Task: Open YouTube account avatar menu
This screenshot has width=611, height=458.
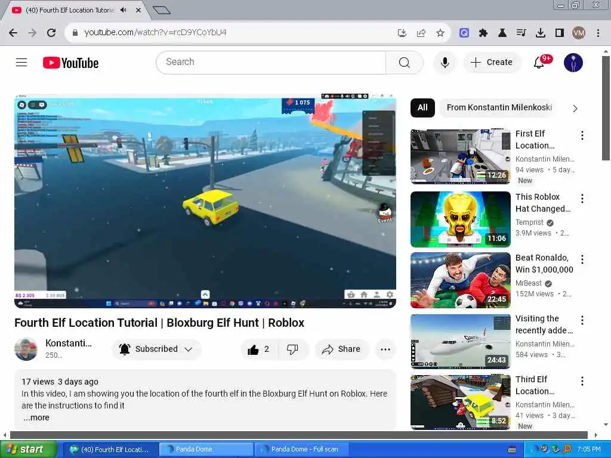Action: (573, 62)
